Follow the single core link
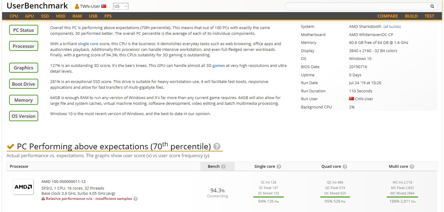444x212 pixels. pos(88,44)
